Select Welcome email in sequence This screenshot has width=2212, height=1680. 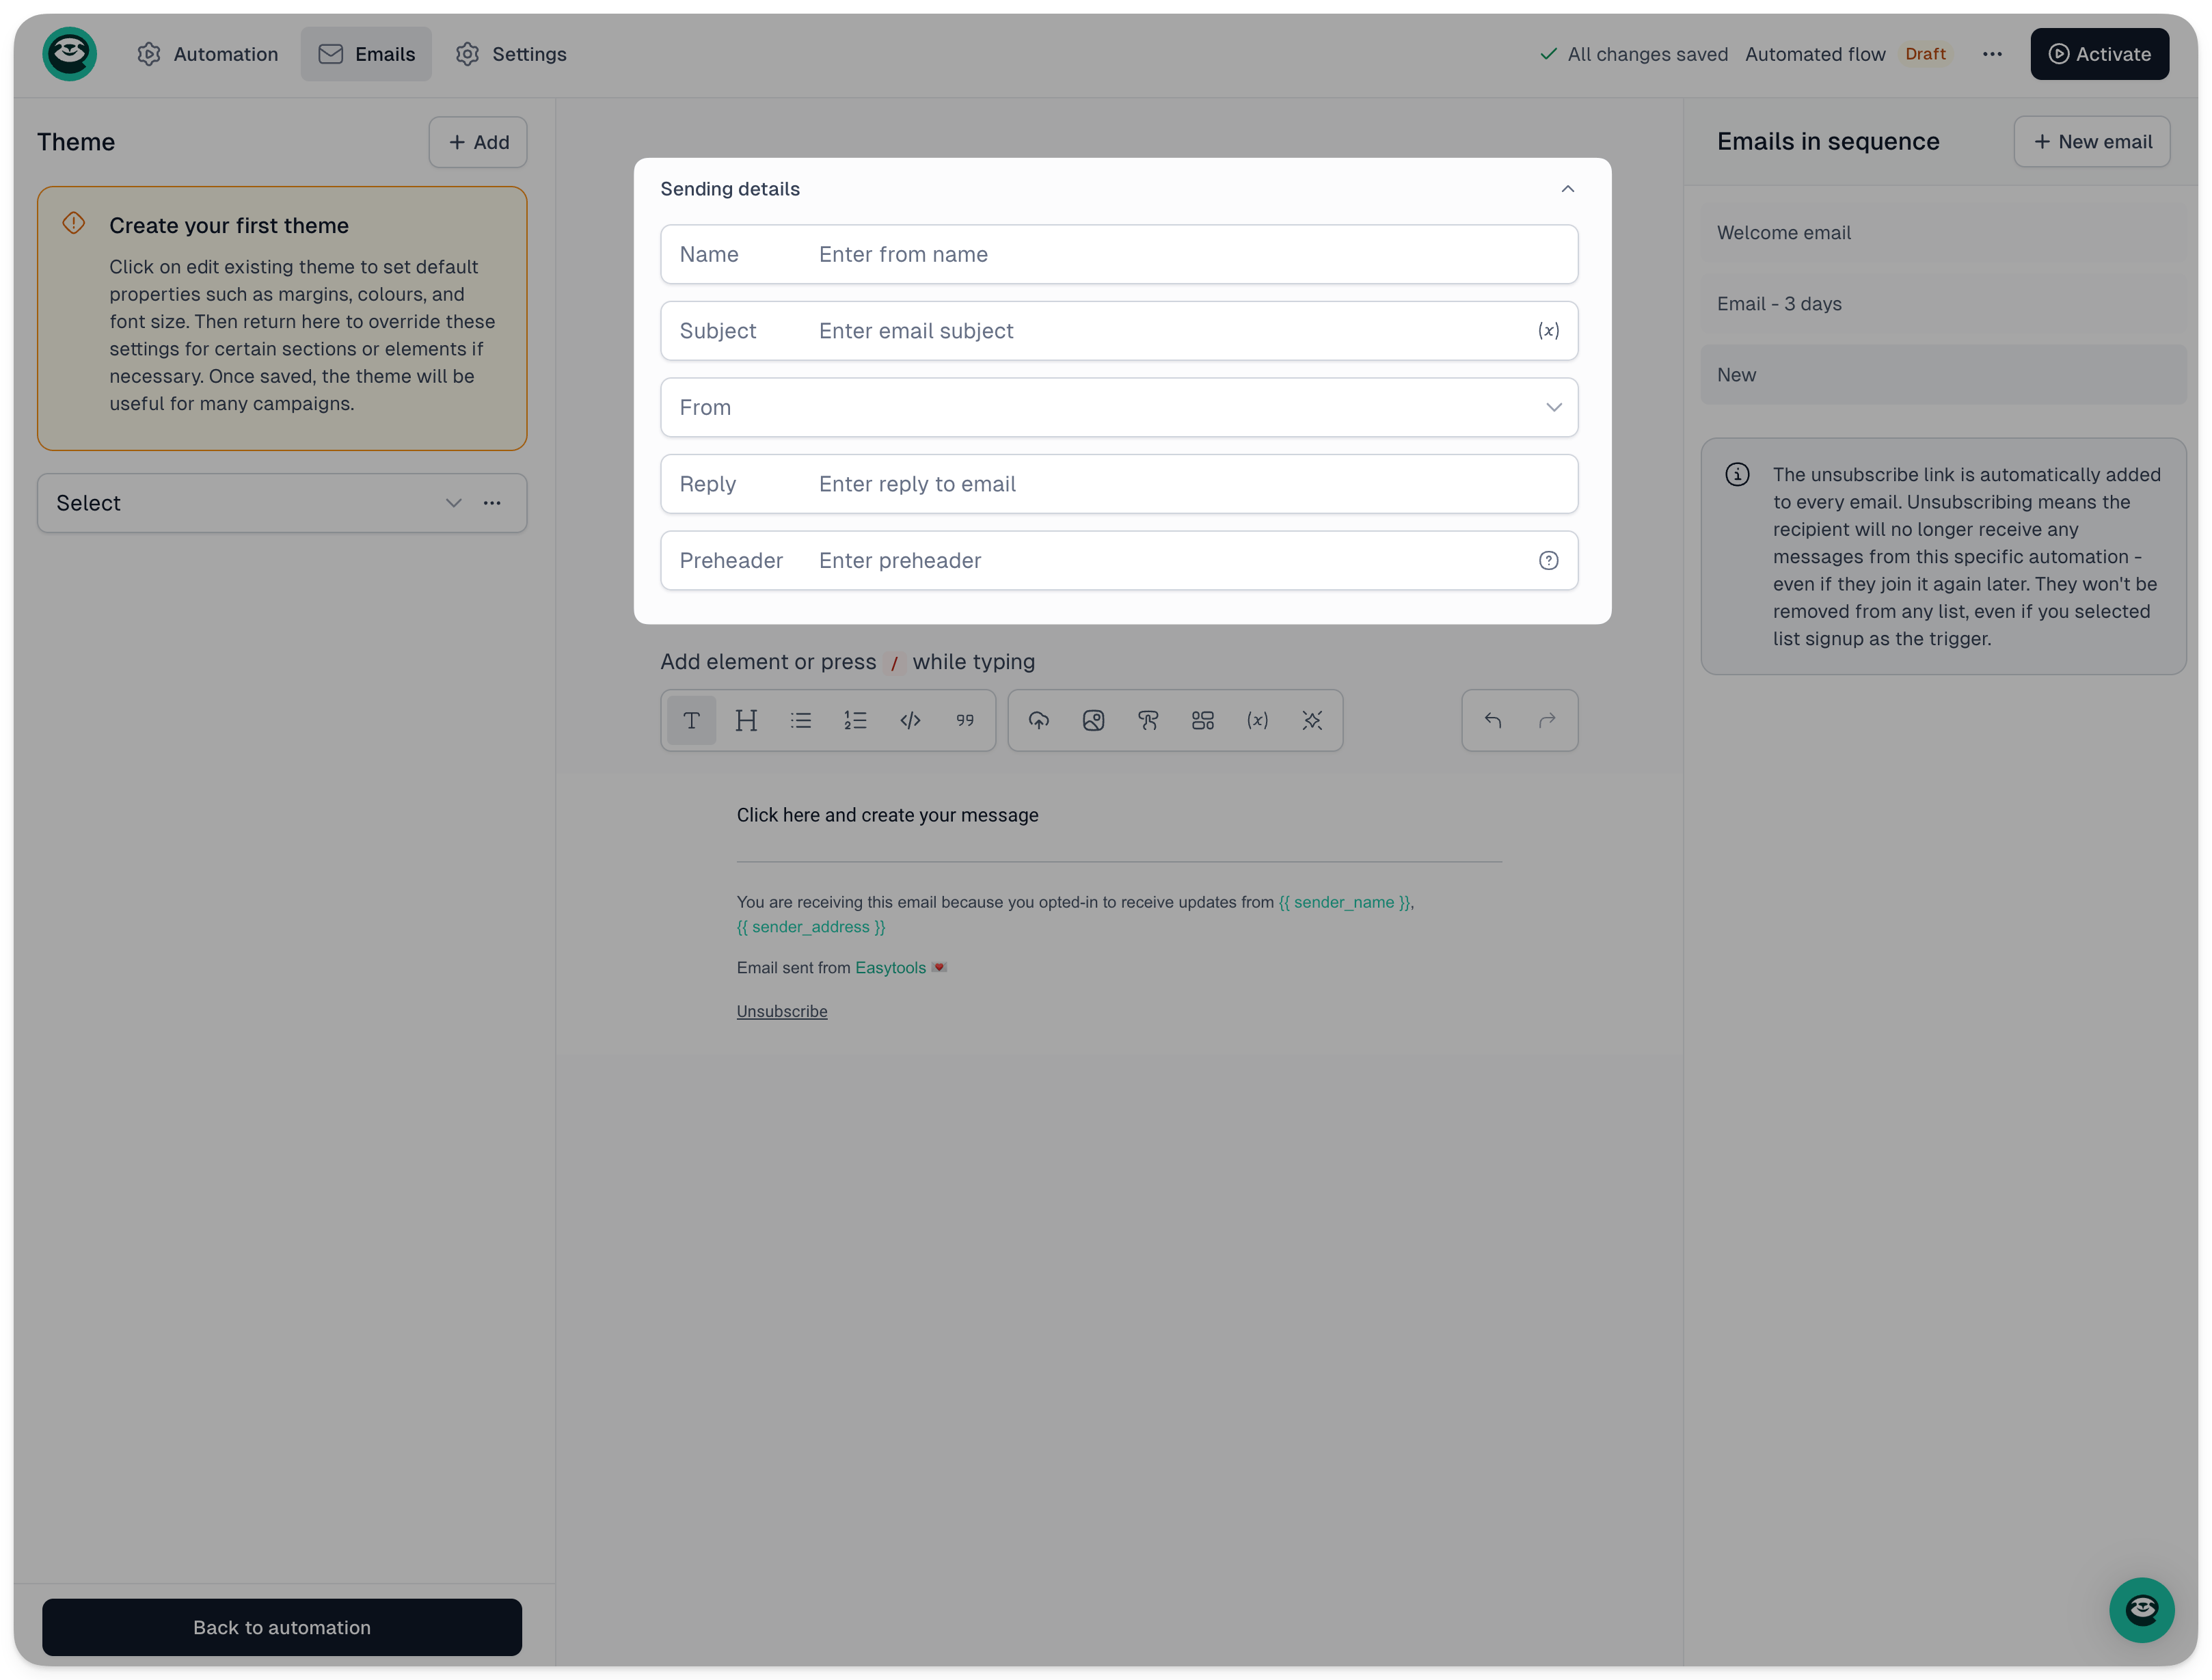coord(1943,233)
